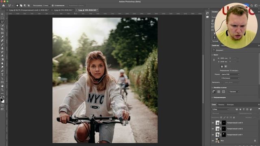The image size is (260, 146).
Task: Select Generative Layer 1 mask thumbnail
Action: tap(224, 135)
